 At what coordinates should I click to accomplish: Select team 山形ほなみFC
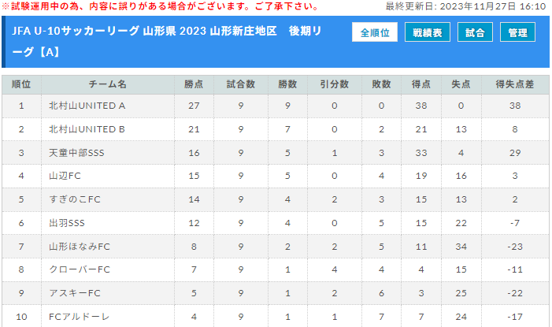(80, 247)
